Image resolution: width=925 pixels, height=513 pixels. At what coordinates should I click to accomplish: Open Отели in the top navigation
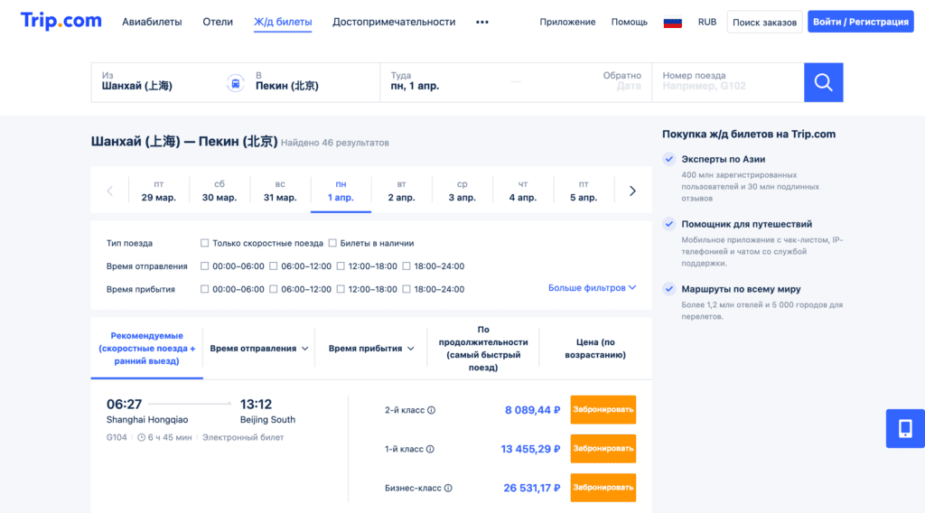pyautogui.click(x=218, y=22)
